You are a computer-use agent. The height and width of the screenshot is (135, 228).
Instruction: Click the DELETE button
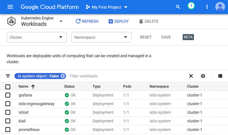point(149,21)
